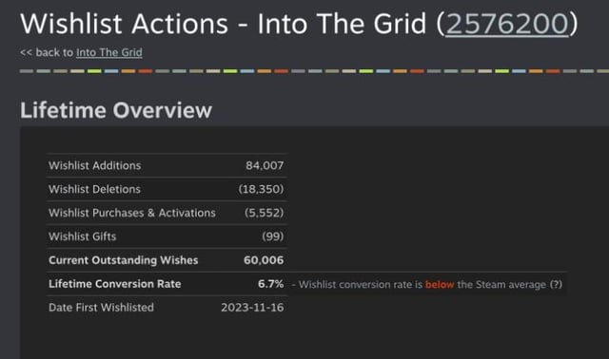Viewport: 609px width, 359px height.
Task: Select the Wishlist Deletions label
Action: point(94,189)
